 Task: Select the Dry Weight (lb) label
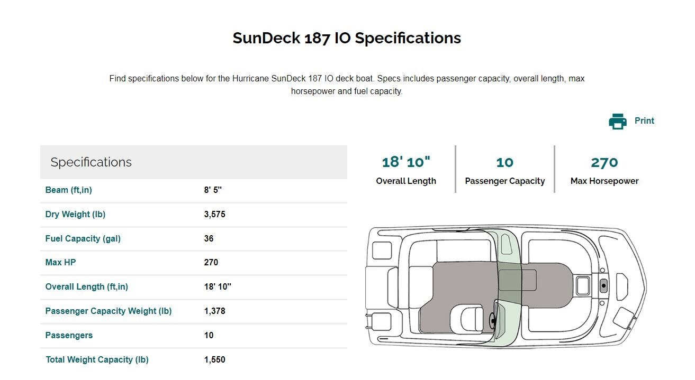(x=75, y=215)
